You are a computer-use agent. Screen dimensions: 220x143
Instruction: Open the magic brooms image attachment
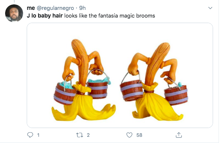tap(120, 75)
